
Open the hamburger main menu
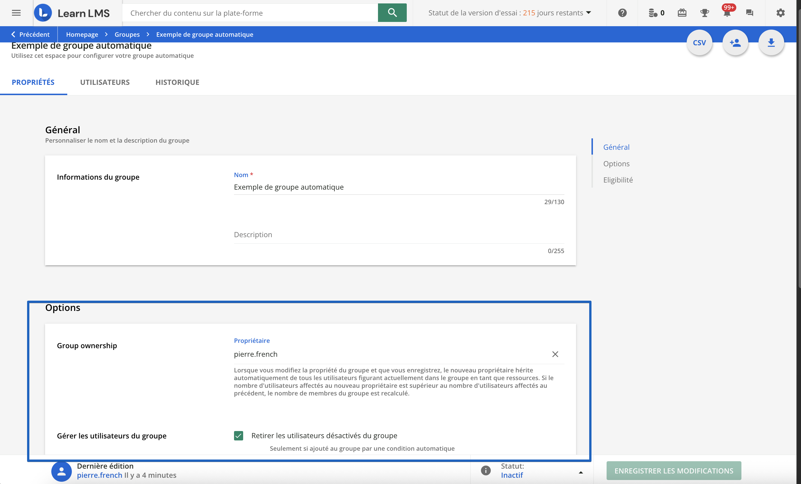(16, 13)
